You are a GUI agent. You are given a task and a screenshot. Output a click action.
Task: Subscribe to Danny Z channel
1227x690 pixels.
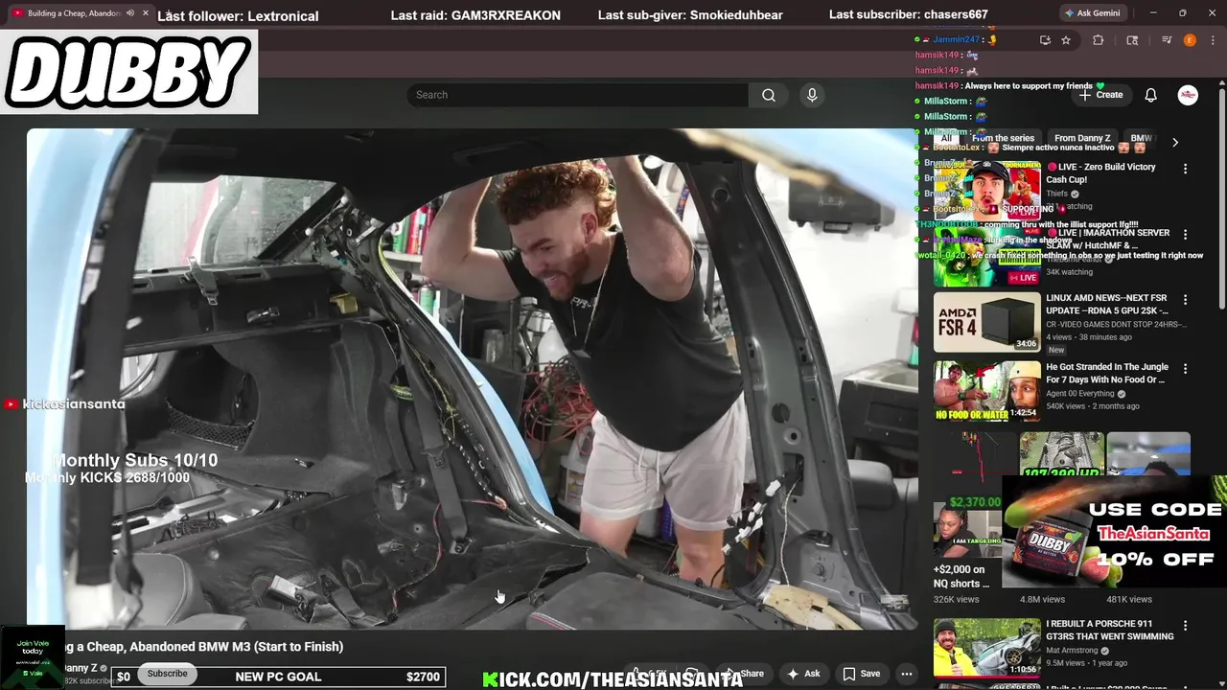tap(167, 674)
